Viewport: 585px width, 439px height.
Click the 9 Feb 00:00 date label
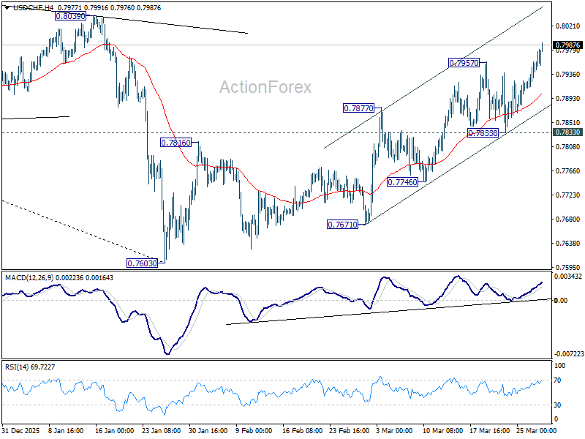coord(254,430)
